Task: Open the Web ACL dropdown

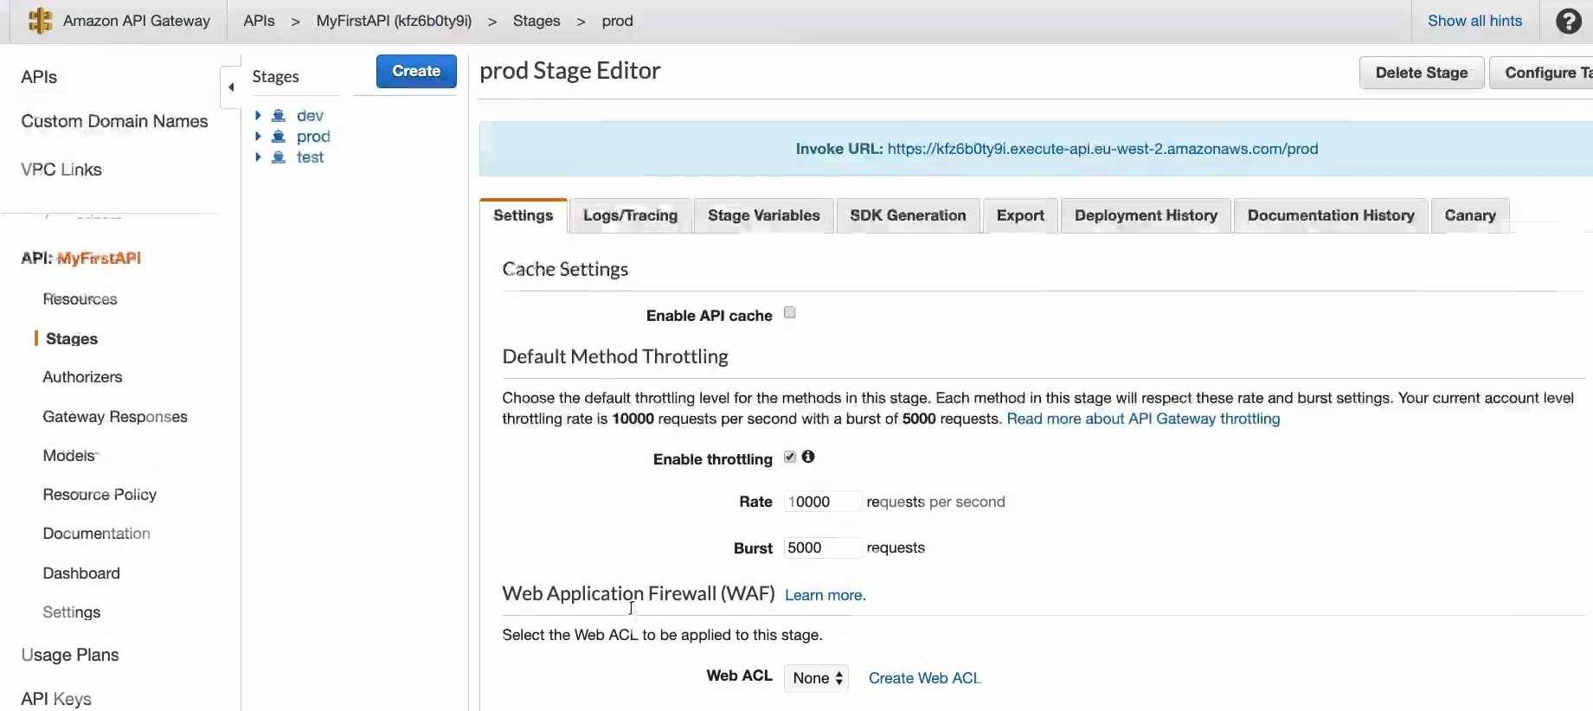Action: [x=816, y=678]
